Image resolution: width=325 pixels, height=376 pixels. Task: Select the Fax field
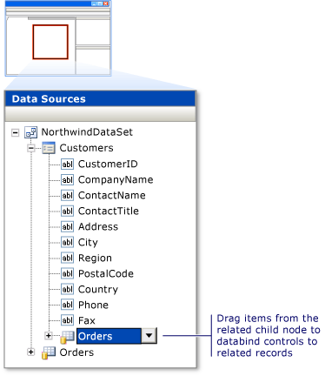(87, 321)
